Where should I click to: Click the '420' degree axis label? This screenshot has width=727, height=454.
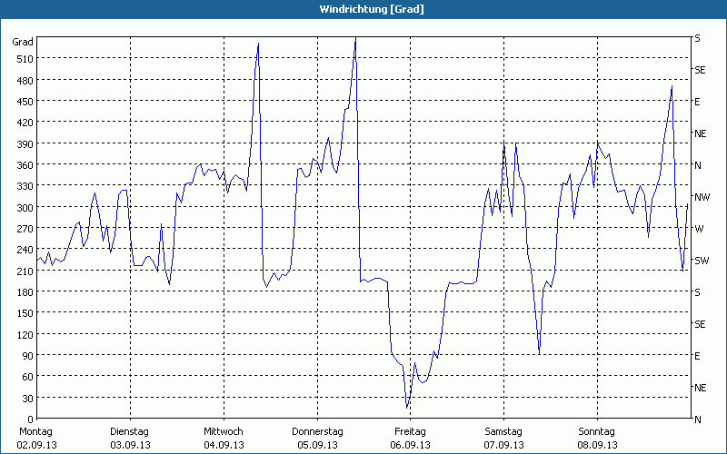[x=25, y=123]
